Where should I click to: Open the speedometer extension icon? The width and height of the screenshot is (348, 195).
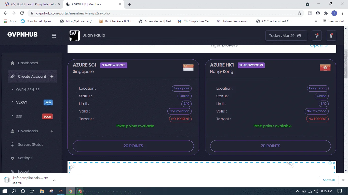pyautogui.click(x=318, y=13)
